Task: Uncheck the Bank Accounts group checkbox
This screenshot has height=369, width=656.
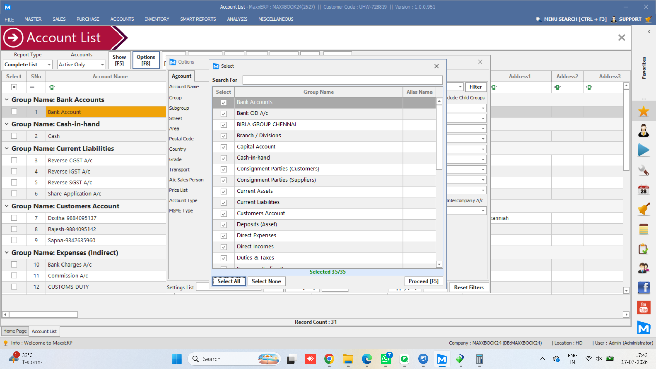Action: tap(223, 102)
